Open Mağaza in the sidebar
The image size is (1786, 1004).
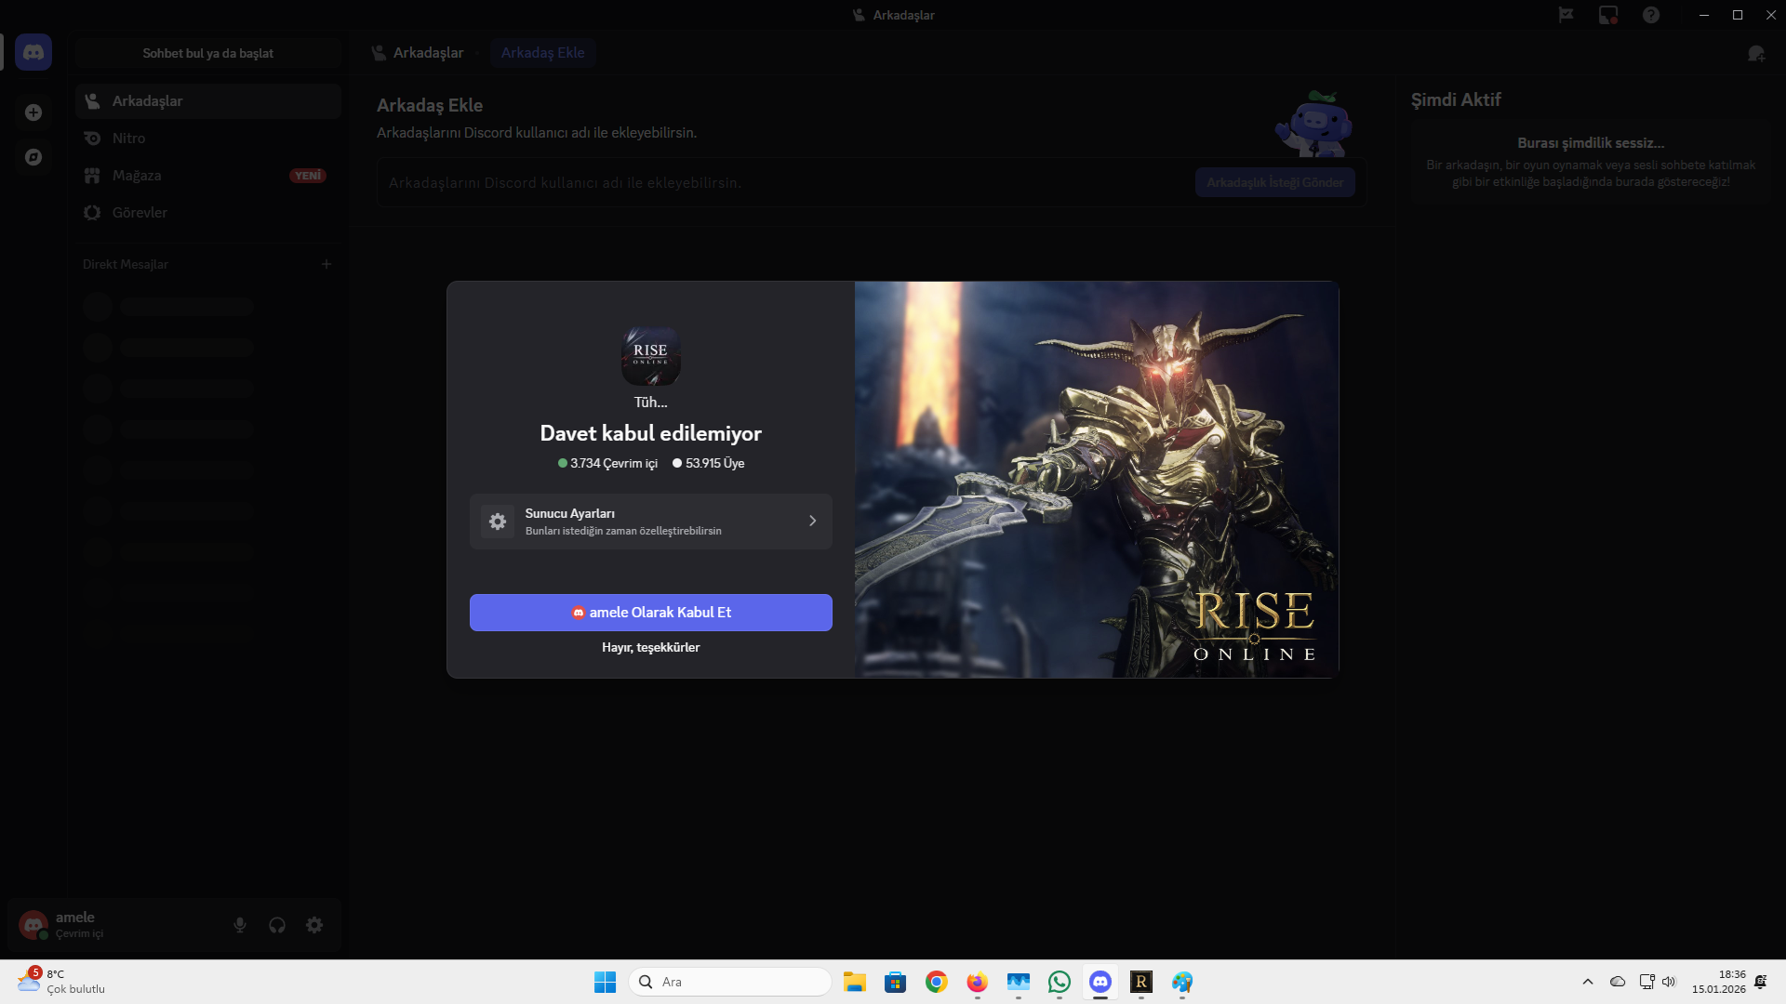[208, 176]
